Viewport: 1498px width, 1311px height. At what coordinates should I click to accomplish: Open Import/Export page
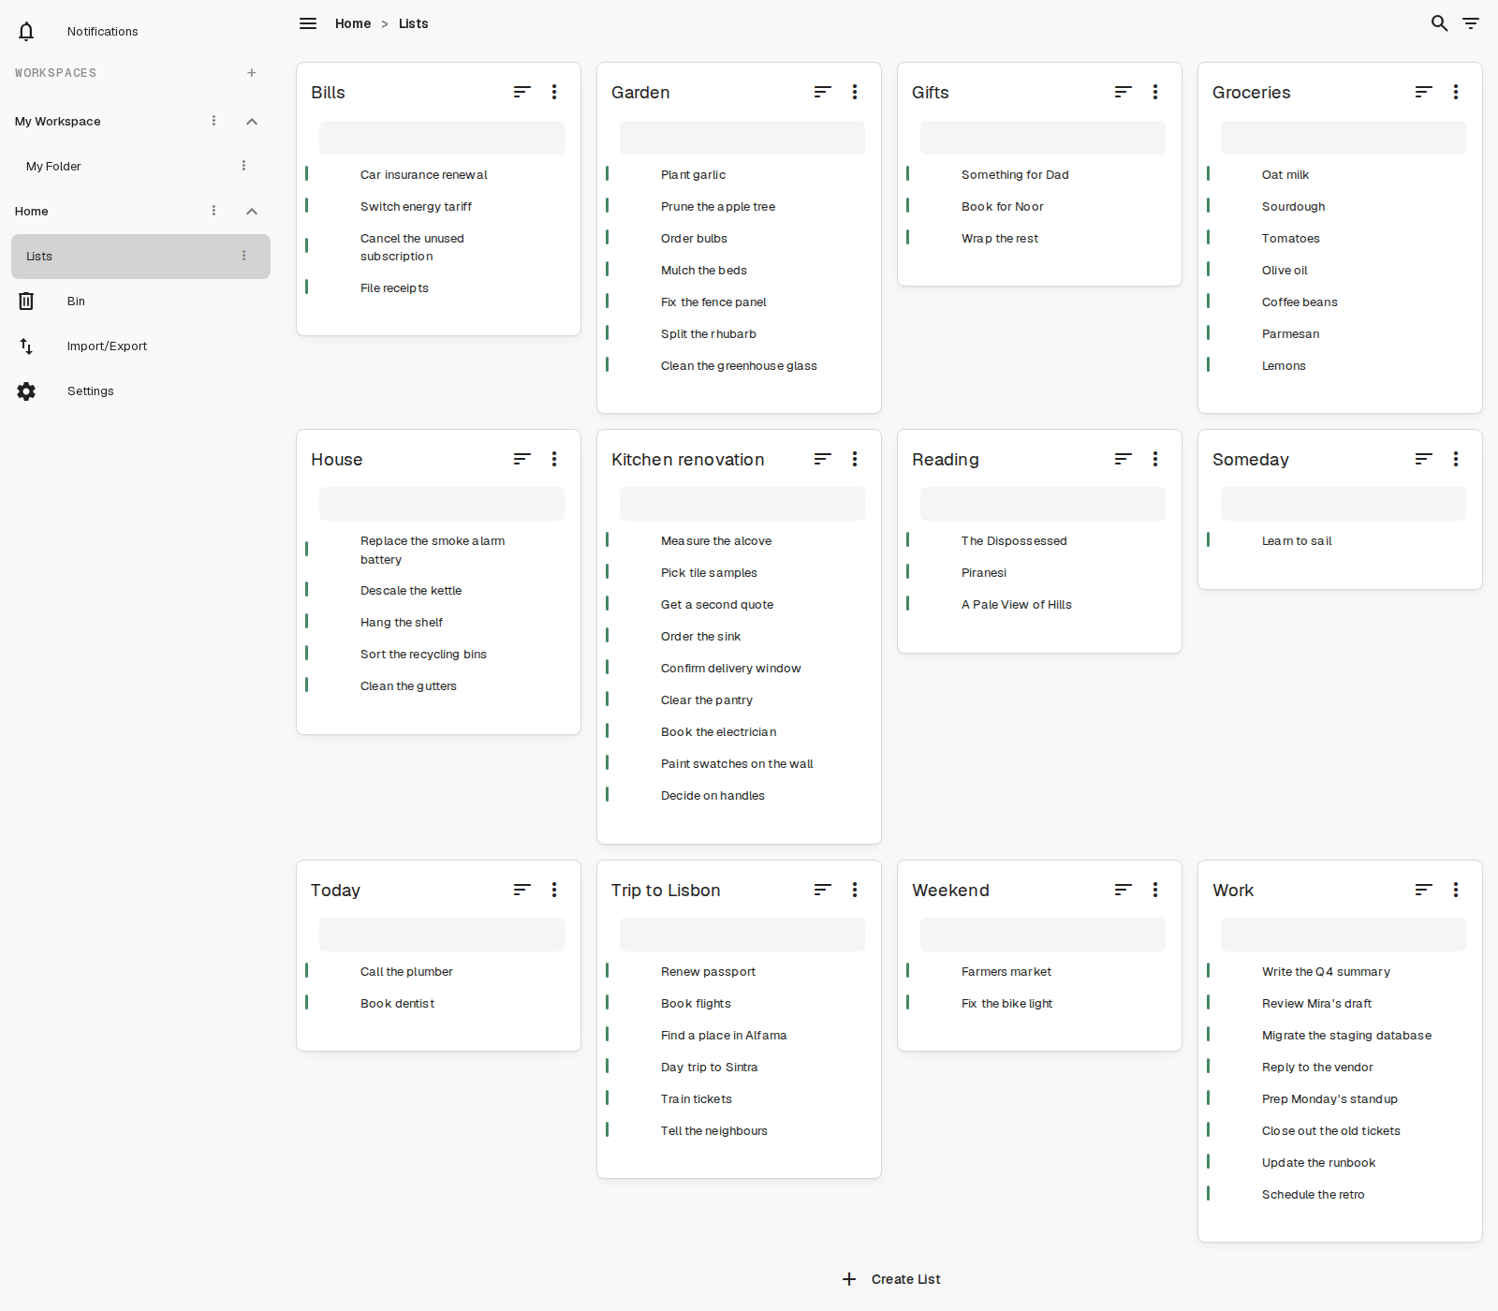[x=107, y=346]
